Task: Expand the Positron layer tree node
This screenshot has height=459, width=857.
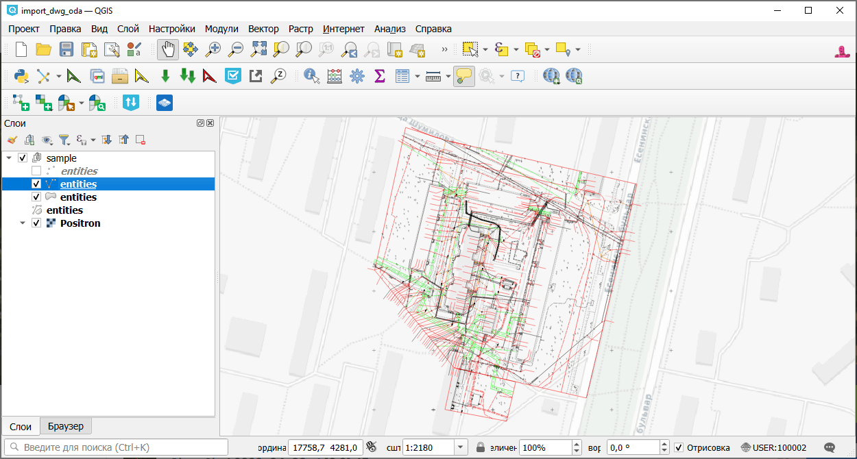Action: point(22,223)
